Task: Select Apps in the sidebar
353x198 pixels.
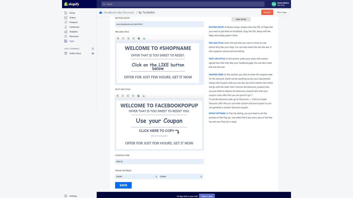Action: point(72,41)
